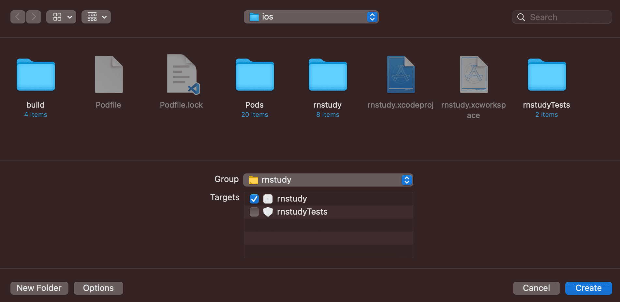Image resolution: width=620 pixels, height=302 pixels.
Task: Select the rnstudy.xcodeproj project file
Action: coord(401,75)
